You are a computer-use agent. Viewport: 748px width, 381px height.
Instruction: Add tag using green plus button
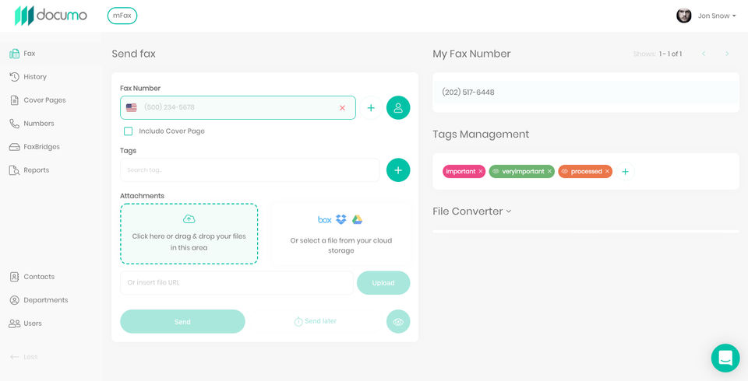point(398,170)
